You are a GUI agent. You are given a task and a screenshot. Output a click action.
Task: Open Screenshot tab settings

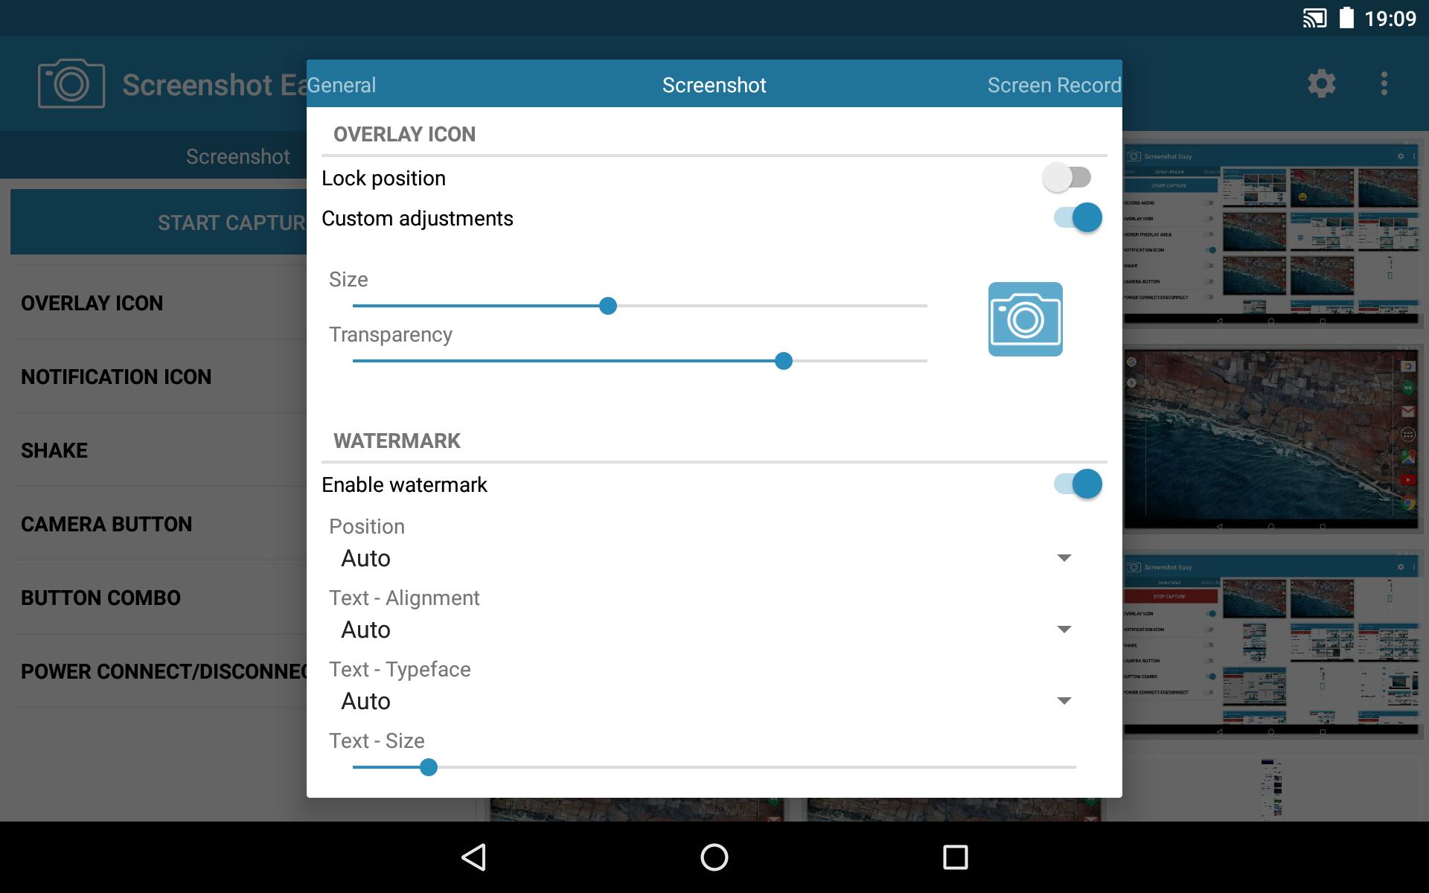click(714, 86)
